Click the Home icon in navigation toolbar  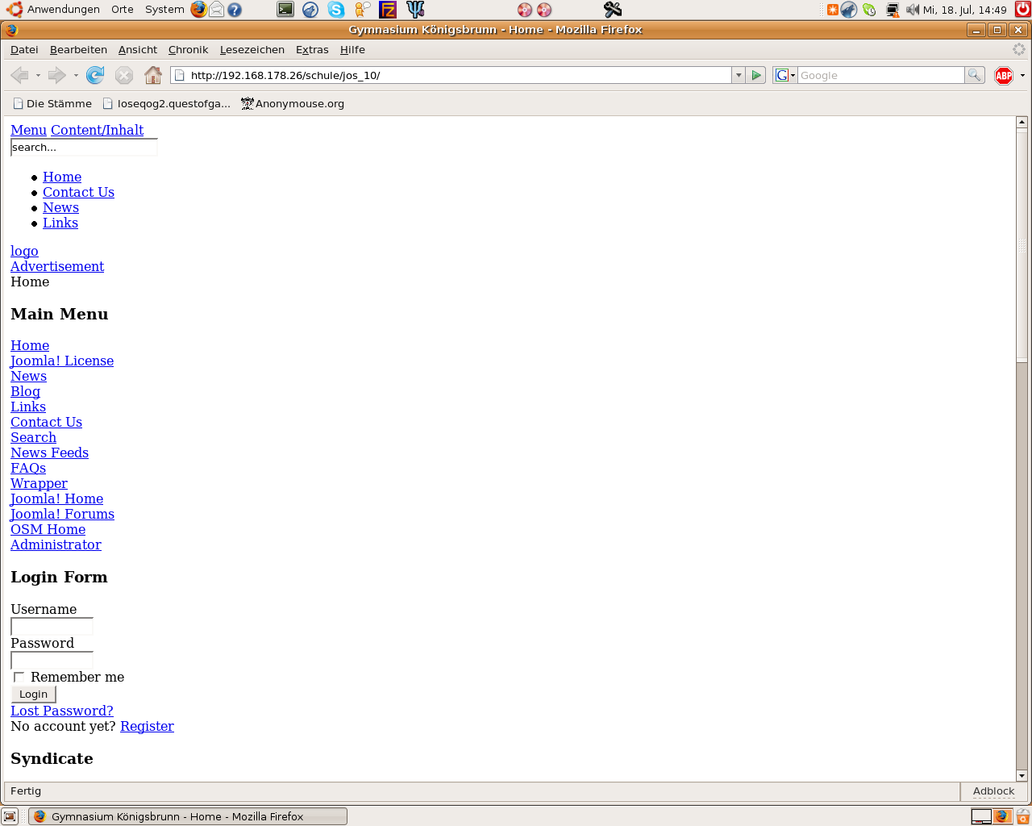[153, 75]
